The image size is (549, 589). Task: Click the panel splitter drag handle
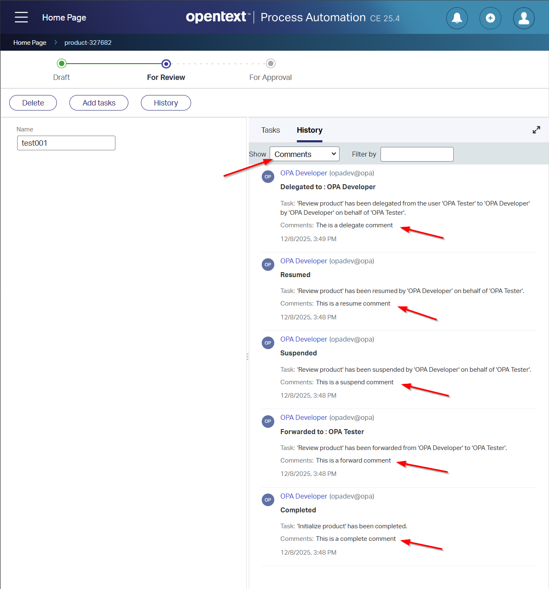click(248, 357)
